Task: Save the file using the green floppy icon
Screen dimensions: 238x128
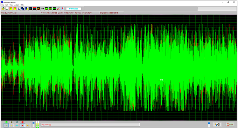Action: [x=7, y=9]
